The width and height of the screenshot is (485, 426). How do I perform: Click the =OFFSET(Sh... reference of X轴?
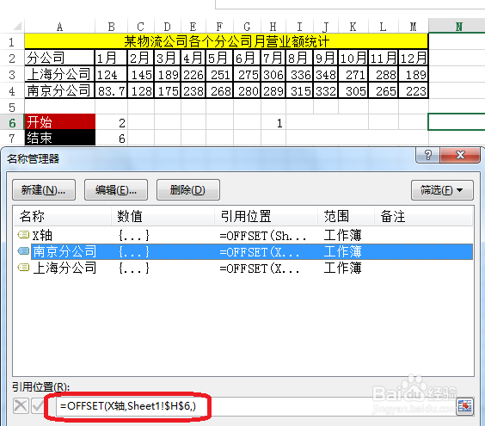click(262, 236)
